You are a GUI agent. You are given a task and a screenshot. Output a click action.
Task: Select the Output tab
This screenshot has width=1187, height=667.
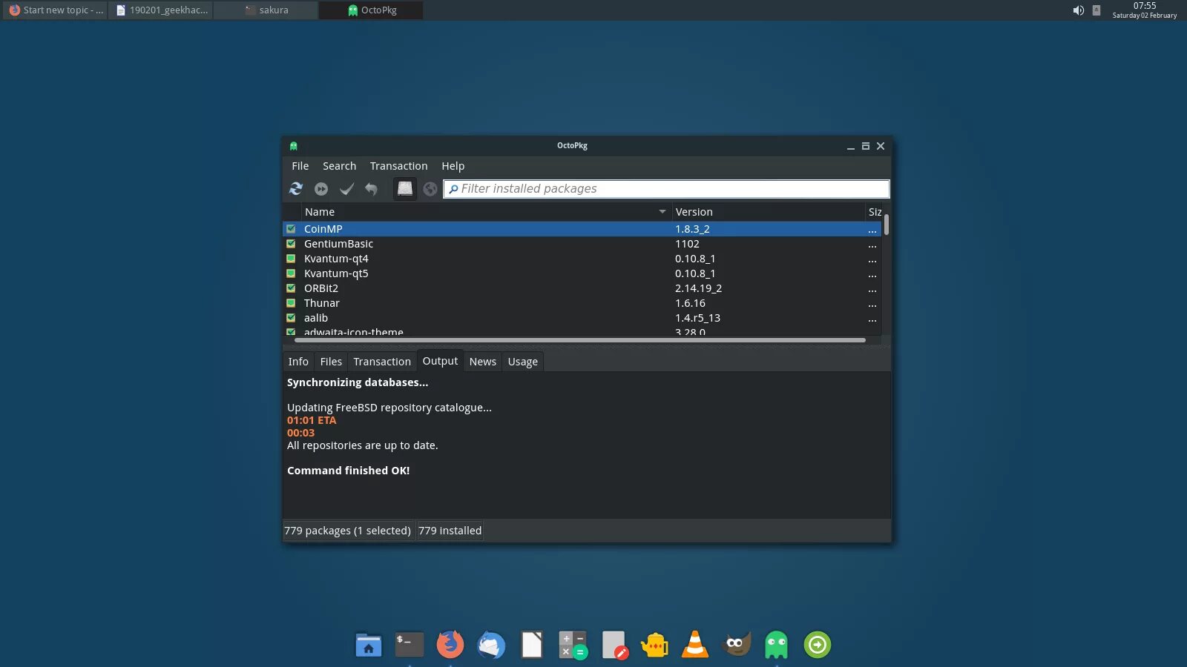[440, 361]
